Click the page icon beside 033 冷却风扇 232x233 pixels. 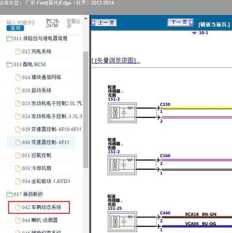tap(18, 168)
